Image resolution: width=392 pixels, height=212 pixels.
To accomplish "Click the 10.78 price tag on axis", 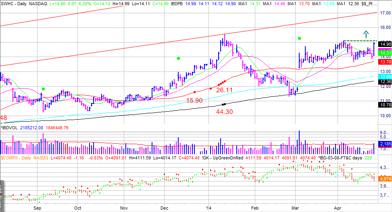I will coord(385,105).
